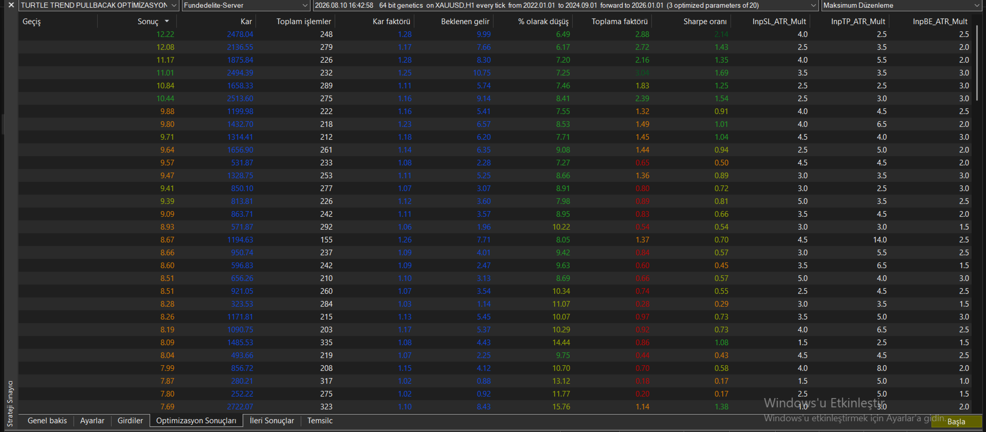Select the profit value 2722.07
This screenshot has height=432, width=986.
pos(240,407)
